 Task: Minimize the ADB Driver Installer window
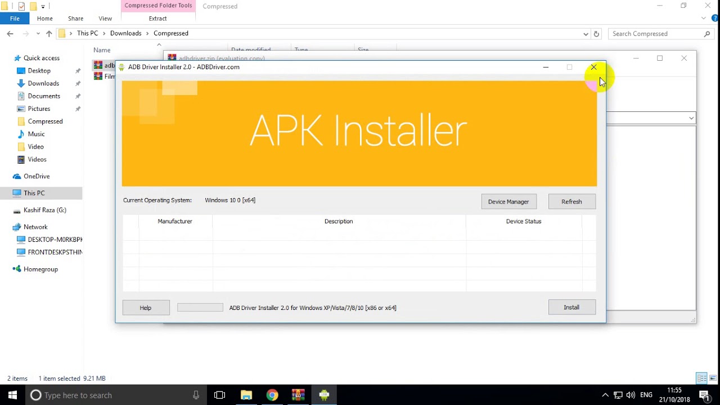click(546, 67)
